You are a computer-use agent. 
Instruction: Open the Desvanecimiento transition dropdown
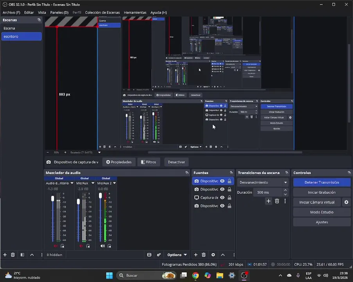[263, 182]
